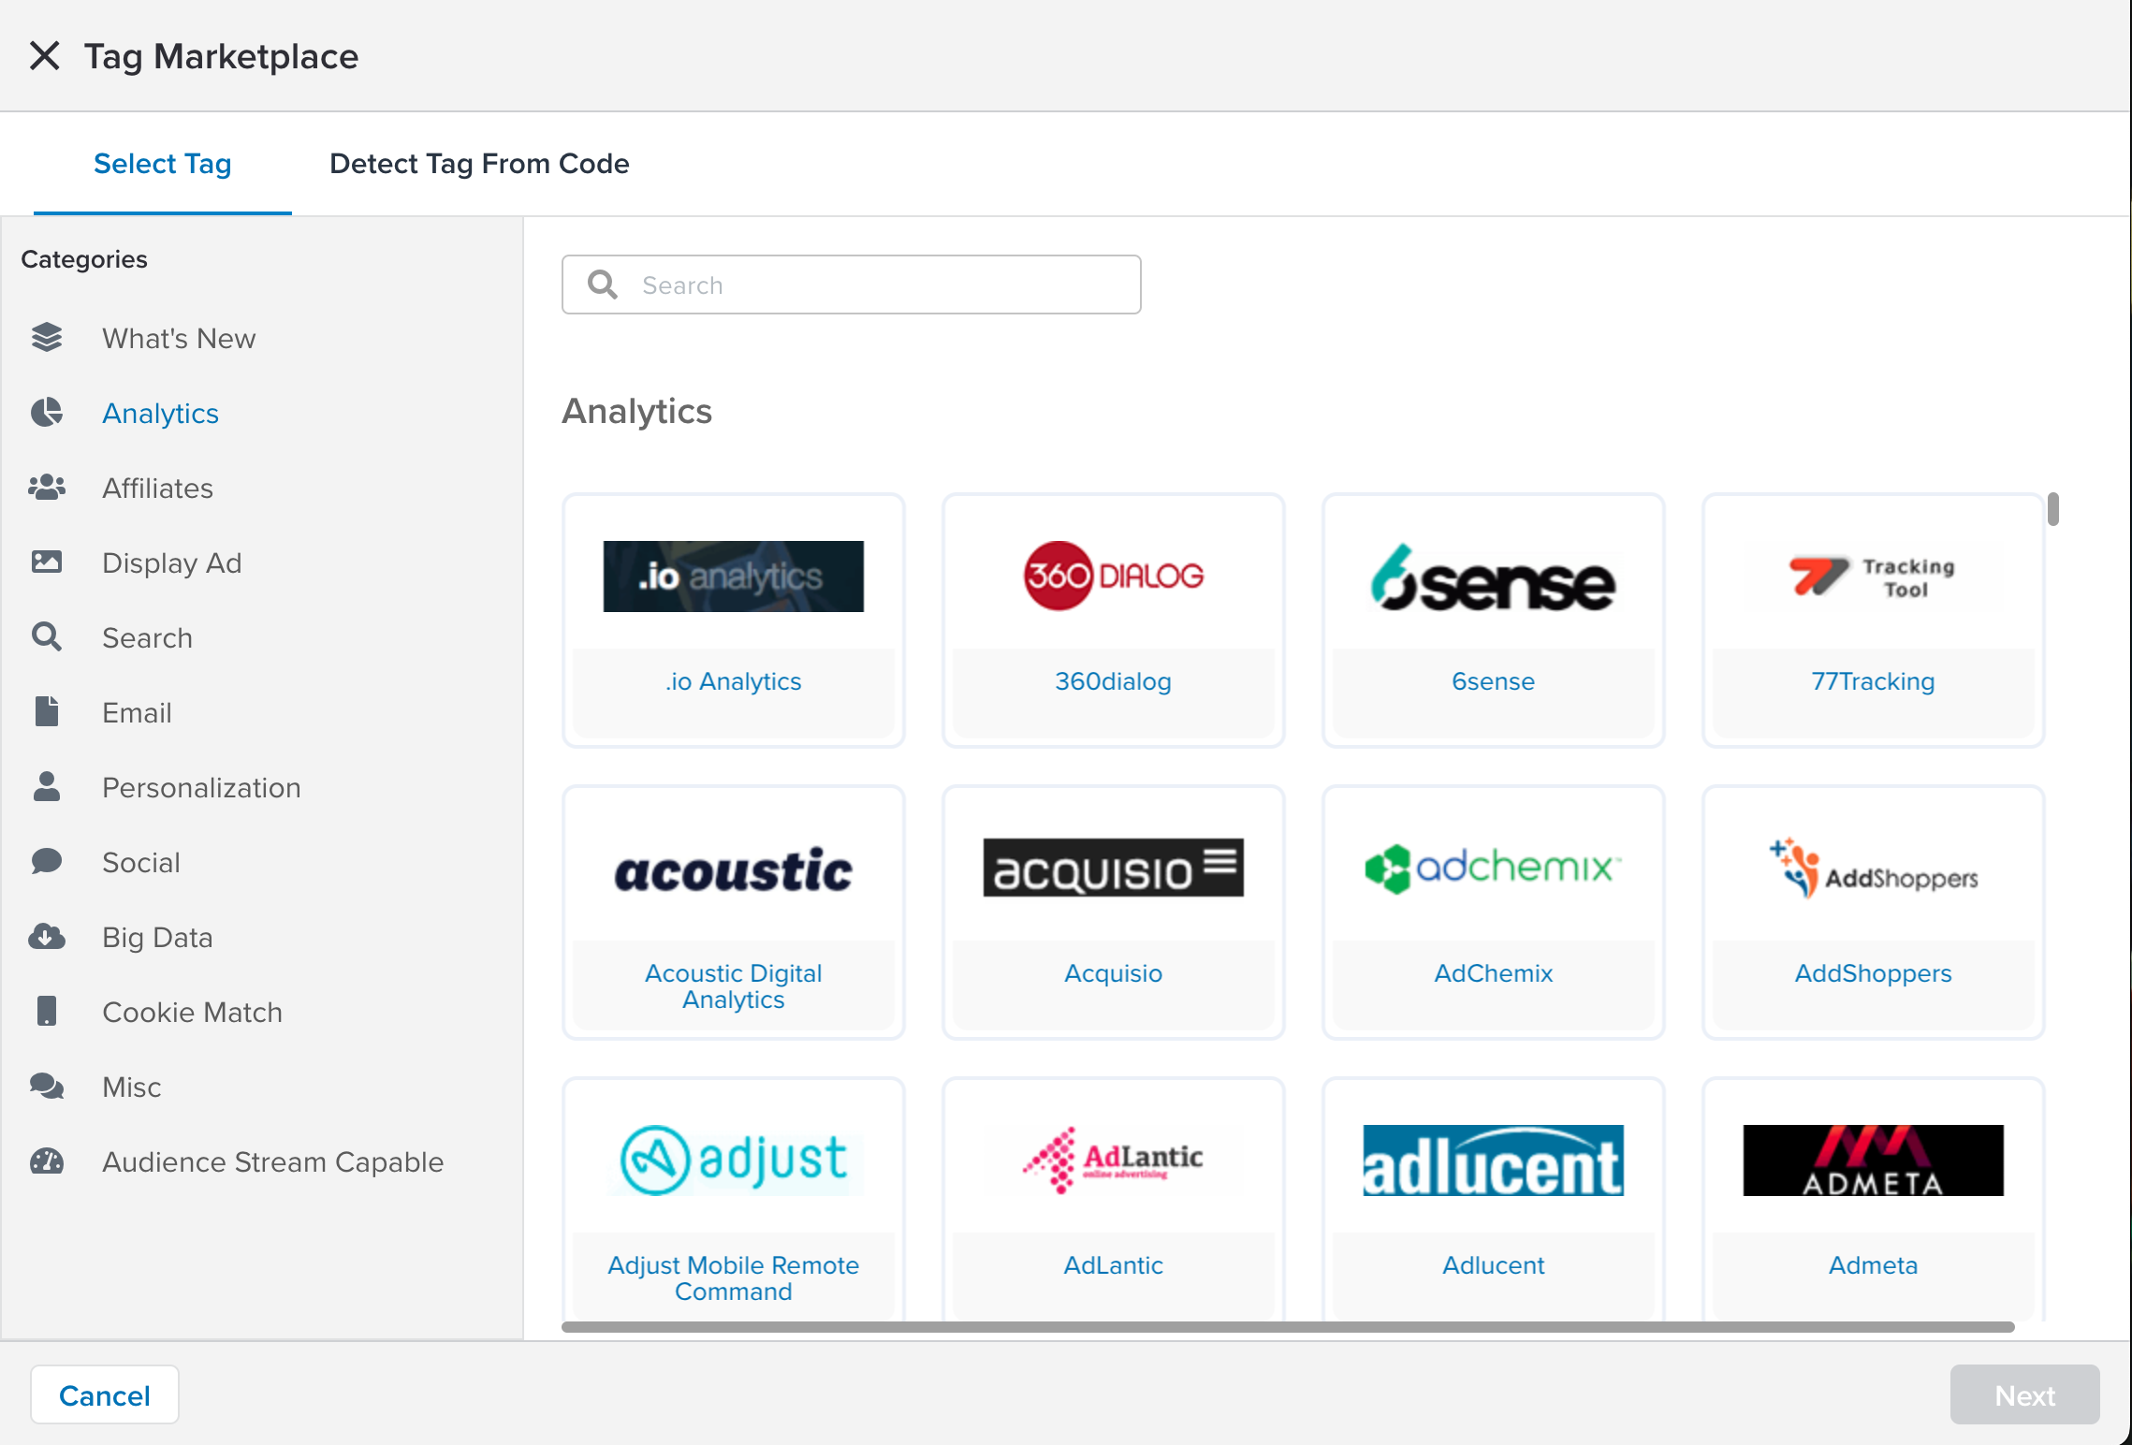The height and width of the screenshot is (1445, 2132).
Task: Select the Analytics category label
Action: tap(160, 413)
